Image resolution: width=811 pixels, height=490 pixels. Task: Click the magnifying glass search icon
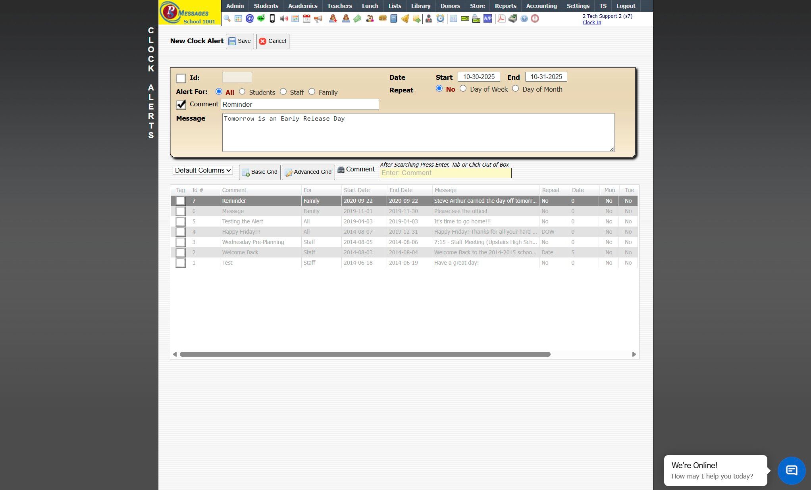tap(227, 19)
